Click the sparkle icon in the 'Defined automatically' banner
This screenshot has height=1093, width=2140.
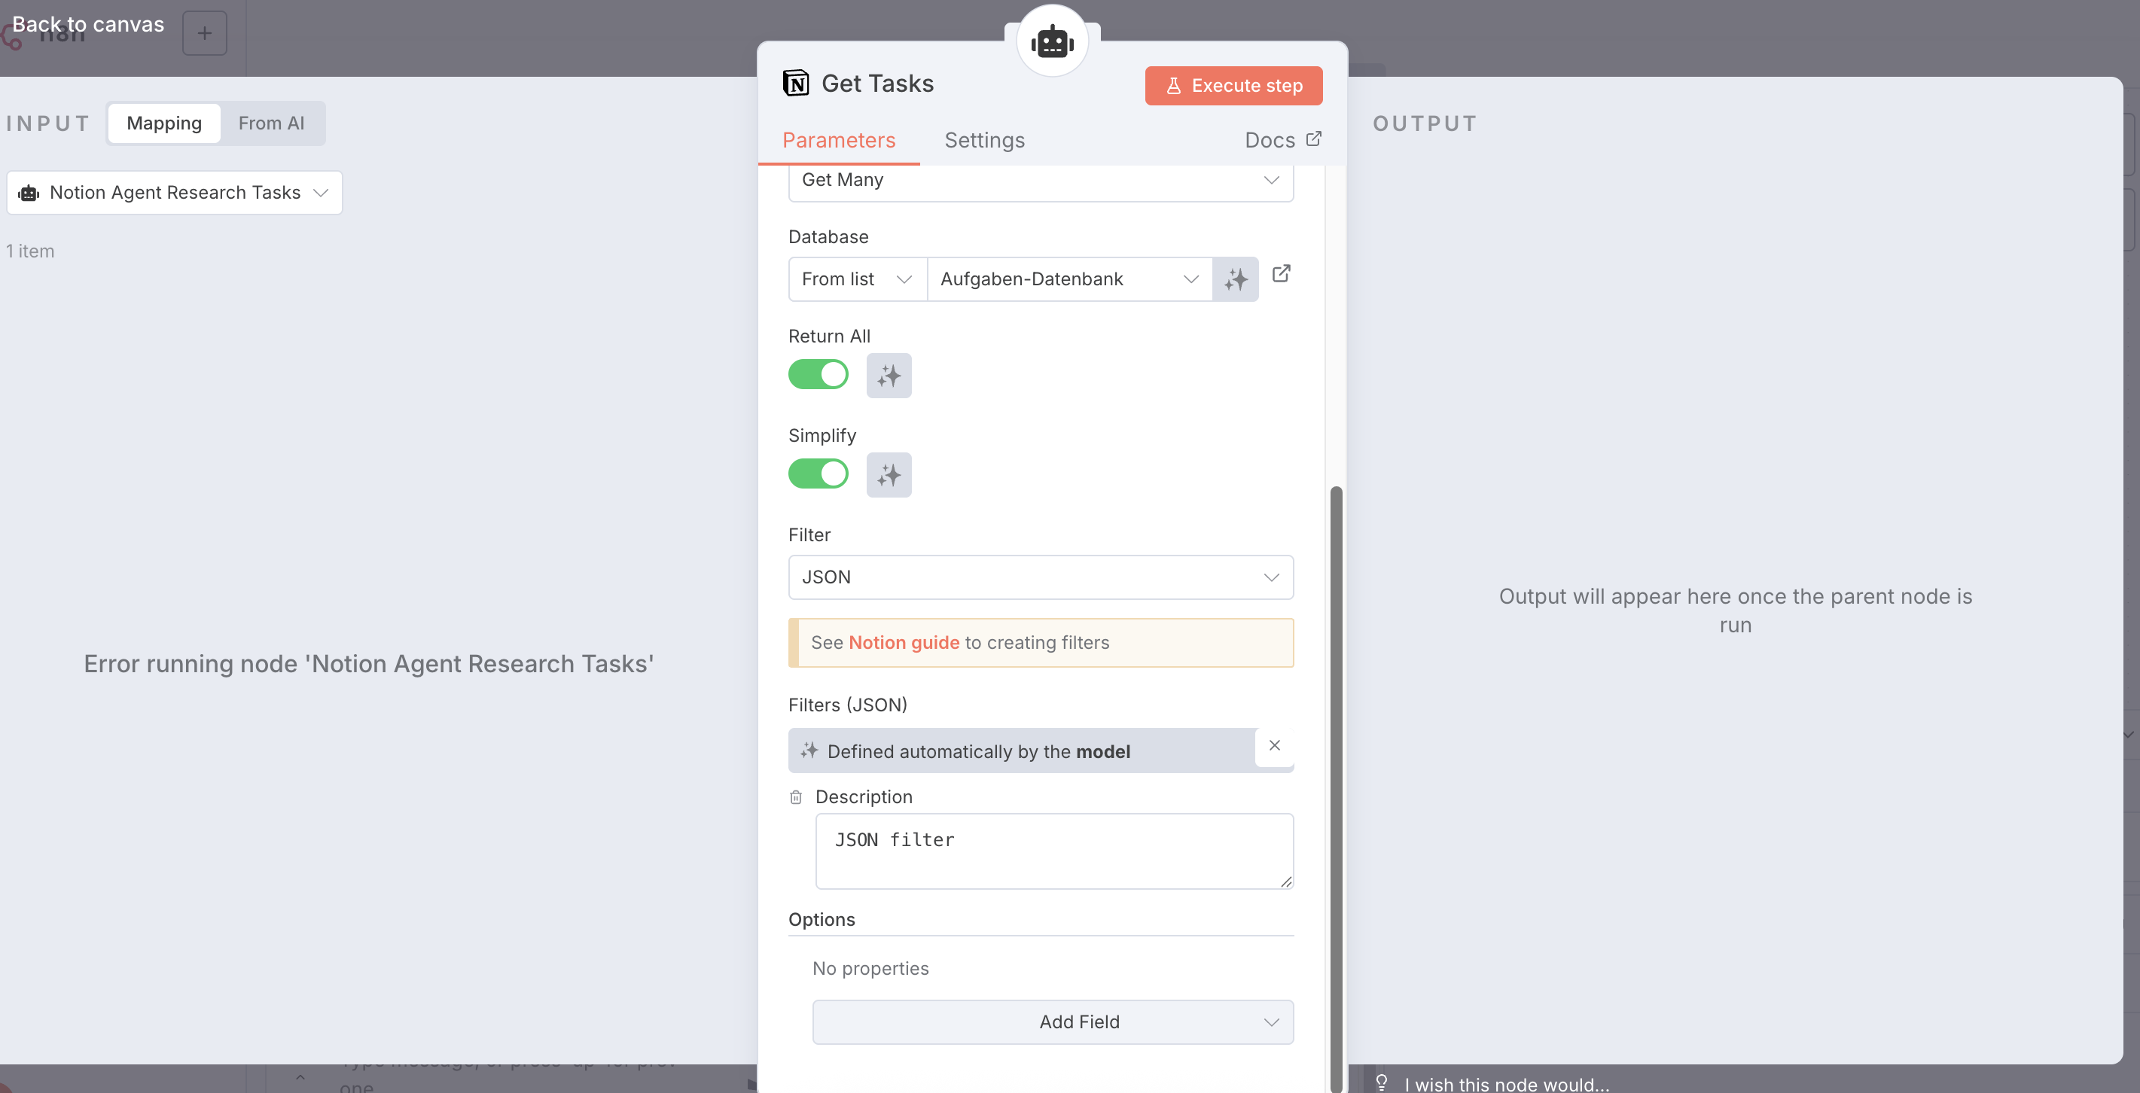pos(808,750)
